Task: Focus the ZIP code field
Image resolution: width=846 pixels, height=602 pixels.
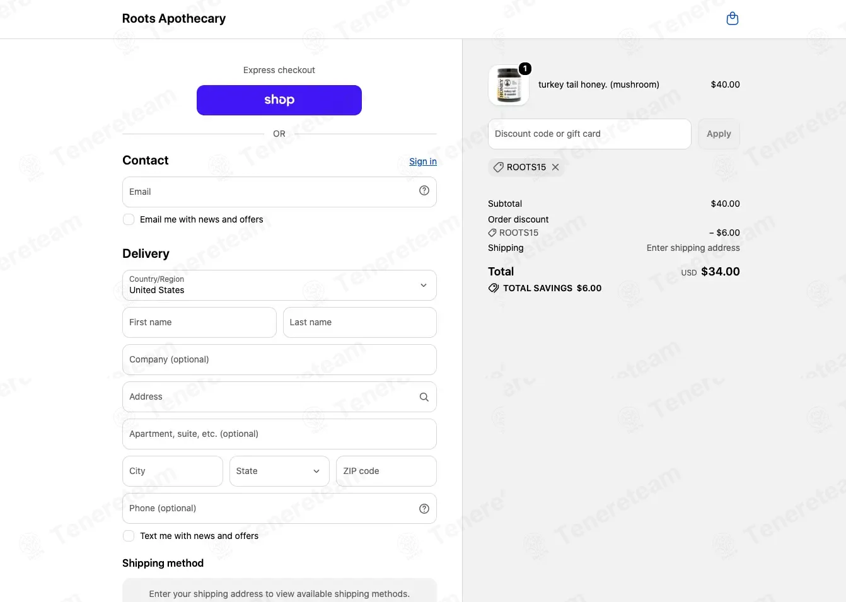Action: tap(386, 471)
